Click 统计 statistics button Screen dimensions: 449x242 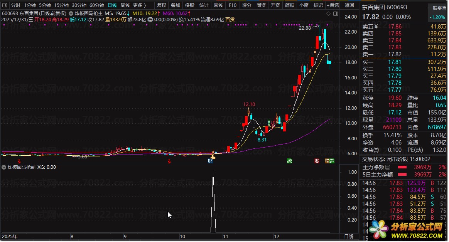(204, 5)
